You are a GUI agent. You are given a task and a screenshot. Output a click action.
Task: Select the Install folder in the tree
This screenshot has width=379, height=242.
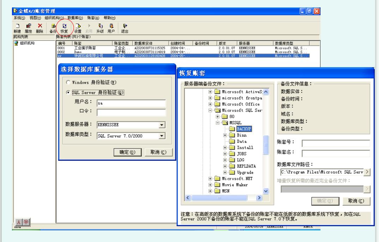(245, 147)
